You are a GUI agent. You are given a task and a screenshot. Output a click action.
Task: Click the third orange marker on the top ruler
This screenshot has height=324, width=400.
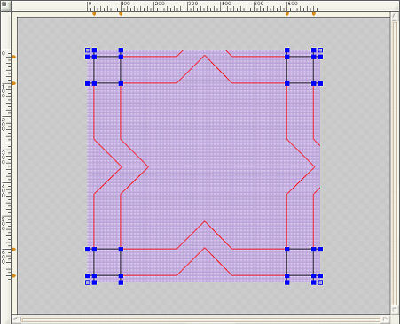tap(287, 14)
